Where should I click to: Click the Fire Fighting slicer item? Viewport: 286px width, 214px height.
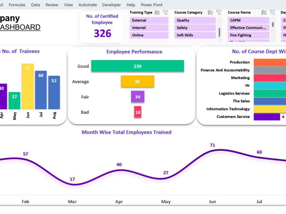pyautogui.click(x=248, y=35)
